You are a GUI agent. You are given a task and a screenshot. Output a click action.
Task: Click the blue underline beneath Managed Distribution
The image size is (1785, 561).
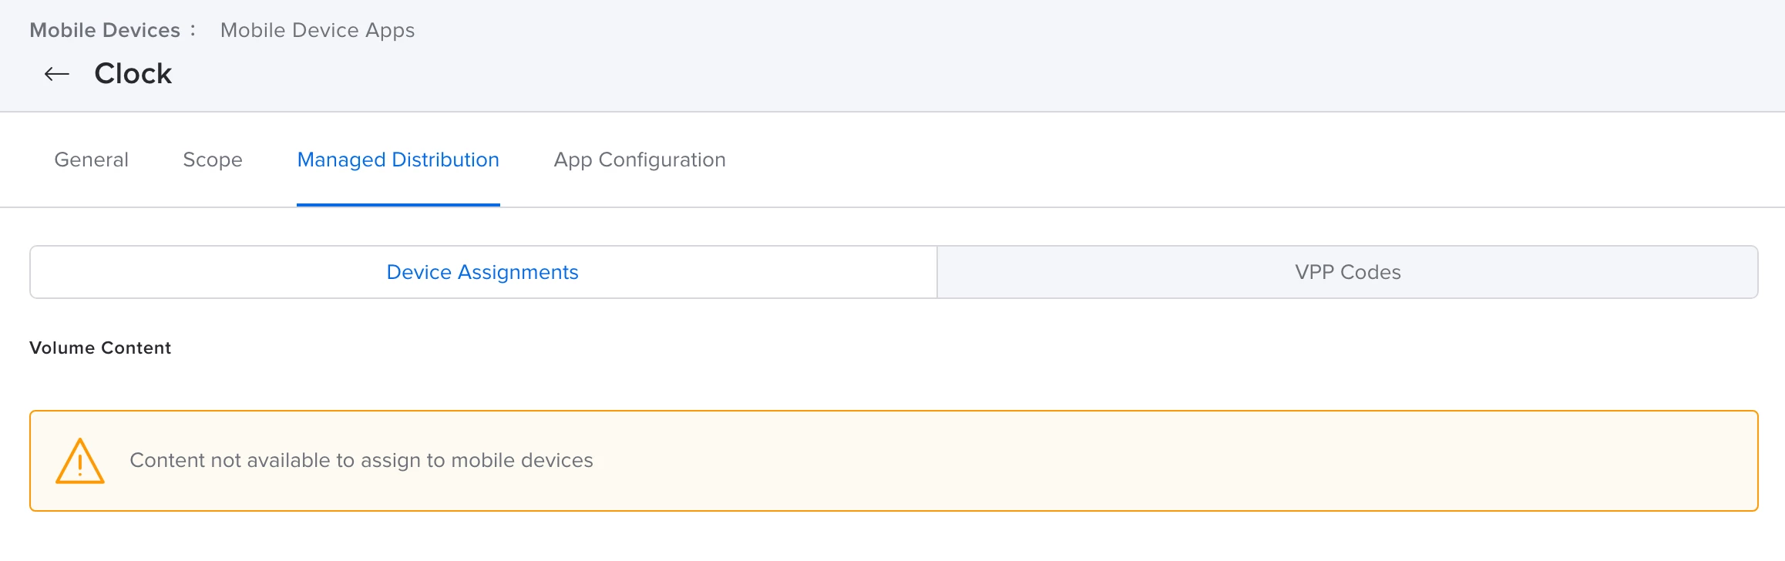coord(398,205)
